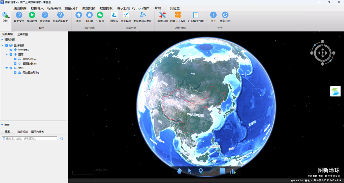Viewport: 344px width, 183px height.
Task: Click the 图层内搜索 in-layer search button
Action: click(x=38, y=132)
